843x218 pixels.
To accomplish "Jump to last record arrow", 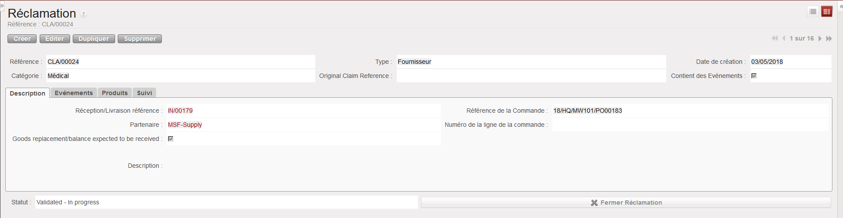I will point(829,38).
